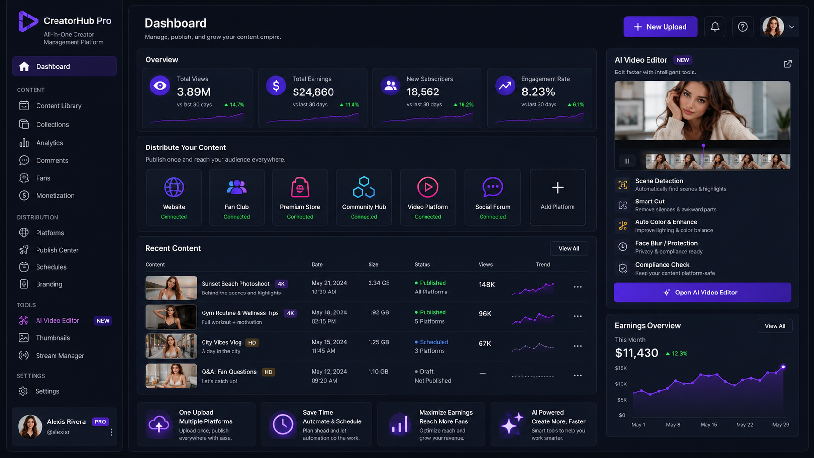Click the Alexis Rivera profile avatar in sidebar
The height and width of the screenshot is (458, 814).
30,426
